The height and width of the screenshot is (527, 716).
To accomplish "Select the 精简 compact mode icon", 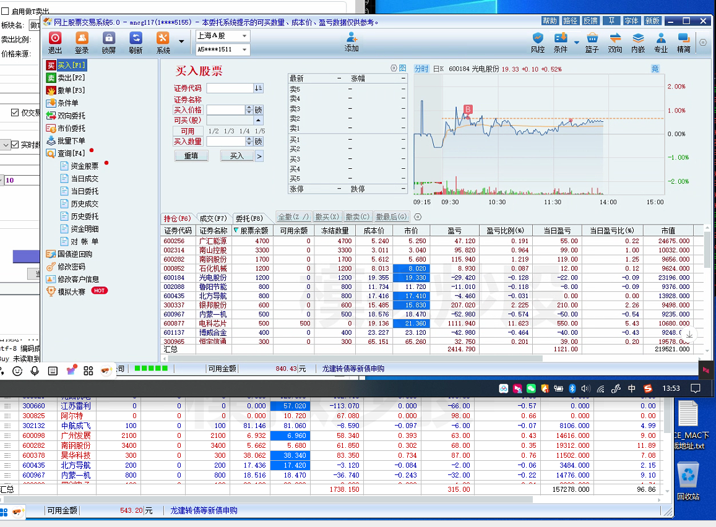I will tap(684, 42).
